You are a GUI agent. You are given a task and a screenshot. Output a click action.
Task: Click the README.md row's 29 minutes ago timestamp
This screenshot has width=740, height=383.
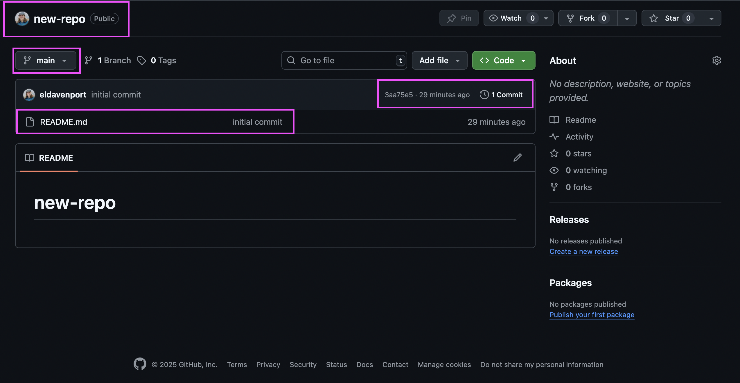pos(497,122)
